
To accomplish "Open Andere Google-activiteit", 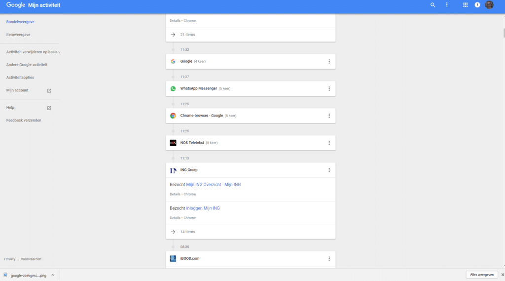I will coord(27,65).
